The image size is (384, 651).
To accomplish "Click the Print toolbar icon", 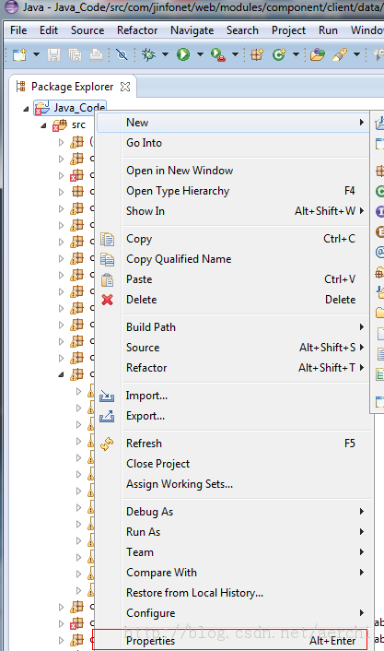I will [96, 54].
